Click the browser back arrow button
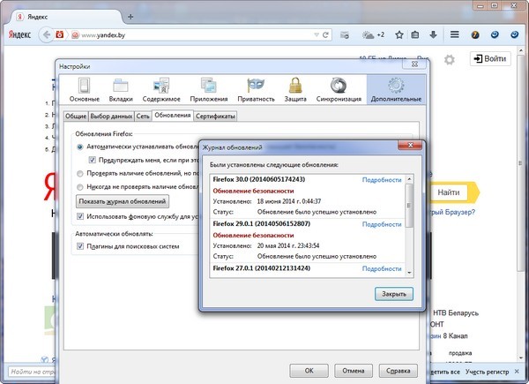The width and height of the screenshot is (529, 384). pos(46,34)
